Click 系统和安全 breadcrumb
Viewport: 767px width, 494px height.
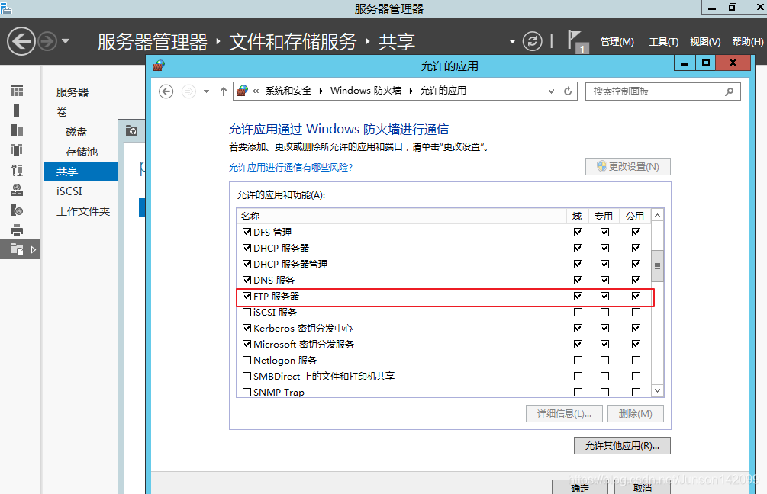(288, 91)
